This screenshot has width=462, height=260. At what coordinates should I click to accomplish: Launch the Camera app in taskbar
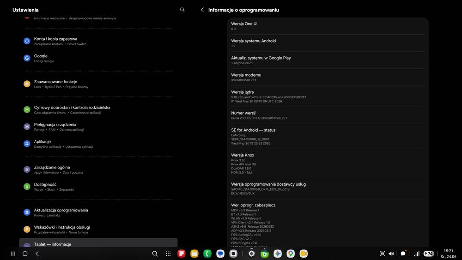233,254
